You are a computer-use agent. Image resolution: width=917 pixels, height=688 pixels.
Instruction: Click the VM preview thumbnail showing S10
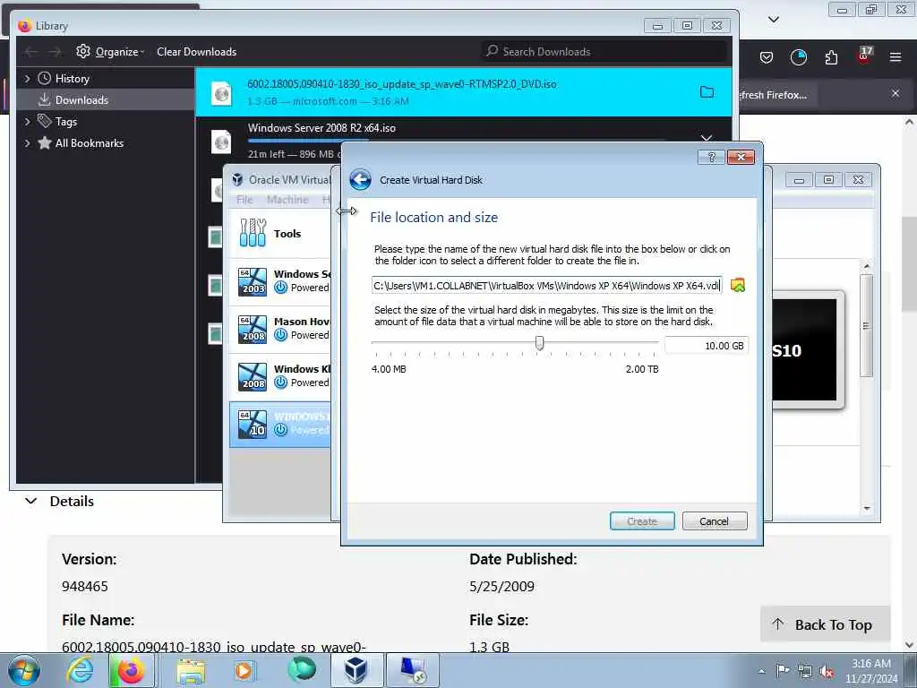point(805,350)
